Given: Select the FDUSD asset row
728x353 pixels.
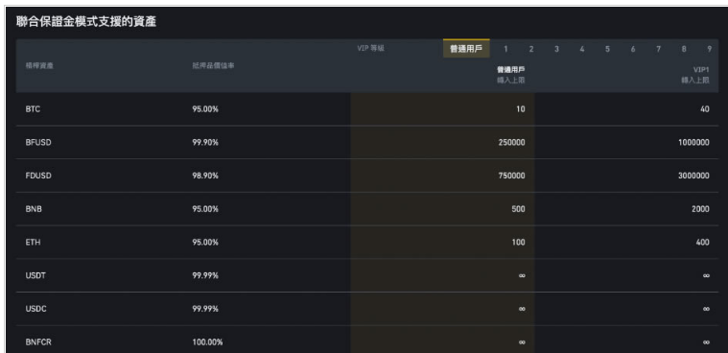Looking at the screenshot, I should [367, 176].
